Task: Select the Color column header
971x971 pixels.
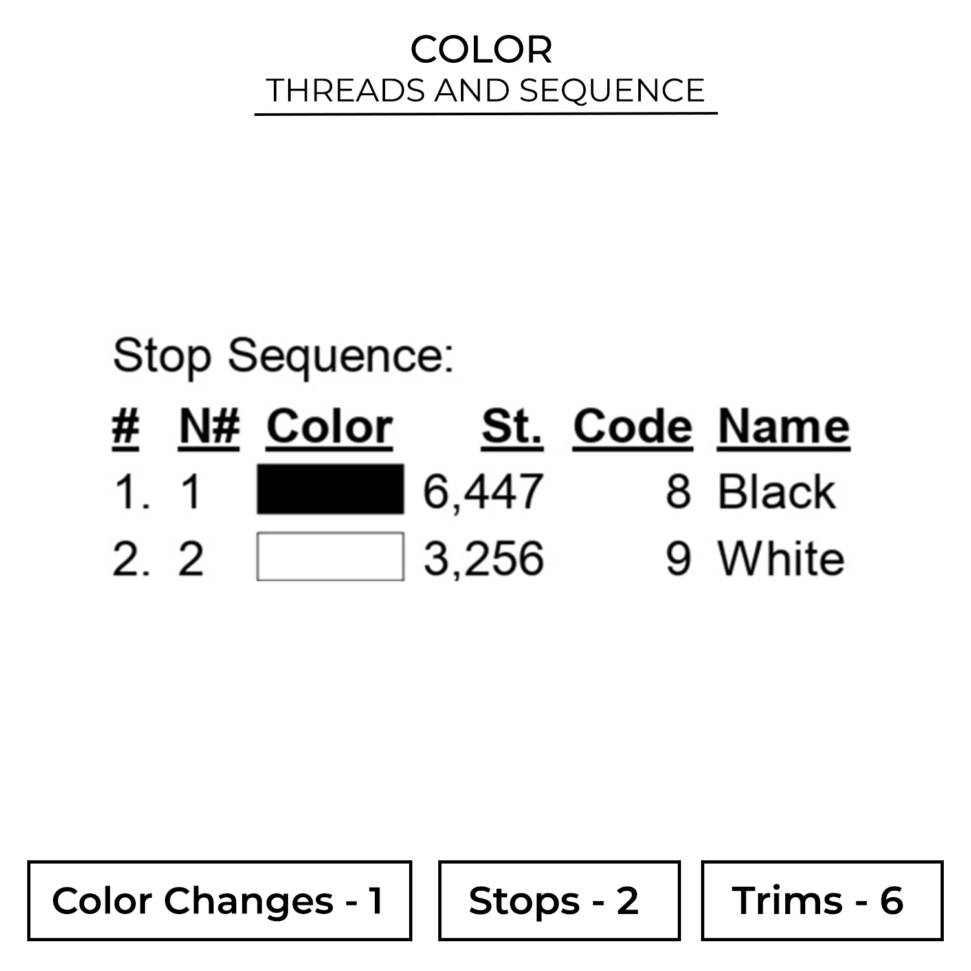Action: click(x=329, y=427)
